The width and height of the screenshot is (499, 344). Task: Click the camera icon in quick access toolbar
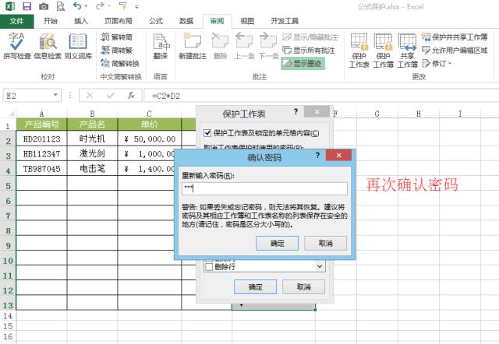pos(44,6)
